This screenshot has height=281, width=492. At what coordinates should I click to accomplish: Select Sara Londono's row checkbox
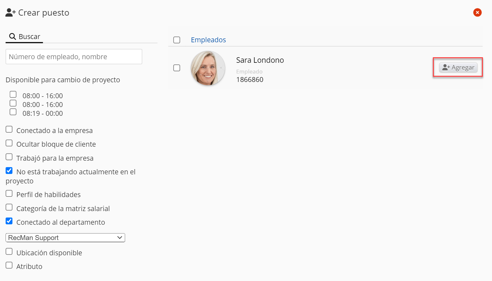pos(177,68)
